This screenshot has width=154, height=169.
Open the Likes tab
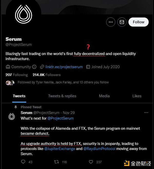pos(137,96)
